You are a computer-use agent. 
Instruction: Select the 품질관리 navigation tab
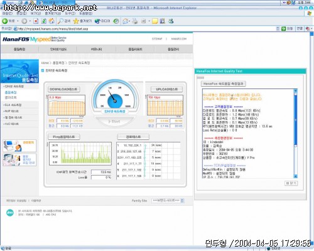click(173, 49)
